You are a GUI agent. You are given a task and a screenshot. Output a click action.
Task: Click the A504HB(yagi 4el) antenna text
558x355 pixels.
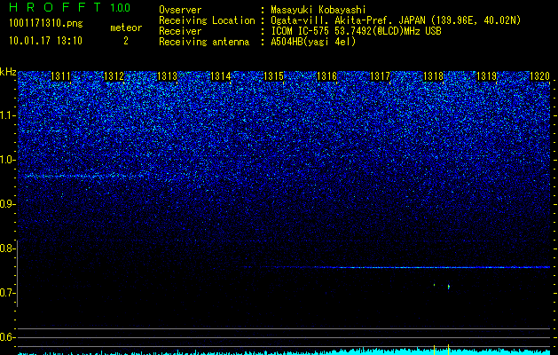point(313,42)
